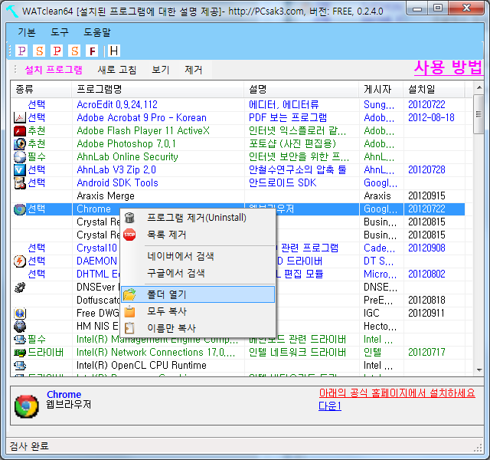Click the Android SDK Tools row icon
This screenshot has width=490, height=460.
pyautogui.click(x=20, y=183)
